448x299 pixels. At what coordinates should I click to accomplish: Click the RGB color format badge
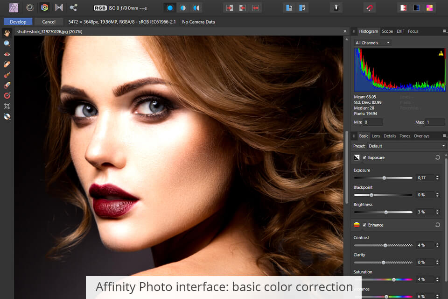click(100, 8)
